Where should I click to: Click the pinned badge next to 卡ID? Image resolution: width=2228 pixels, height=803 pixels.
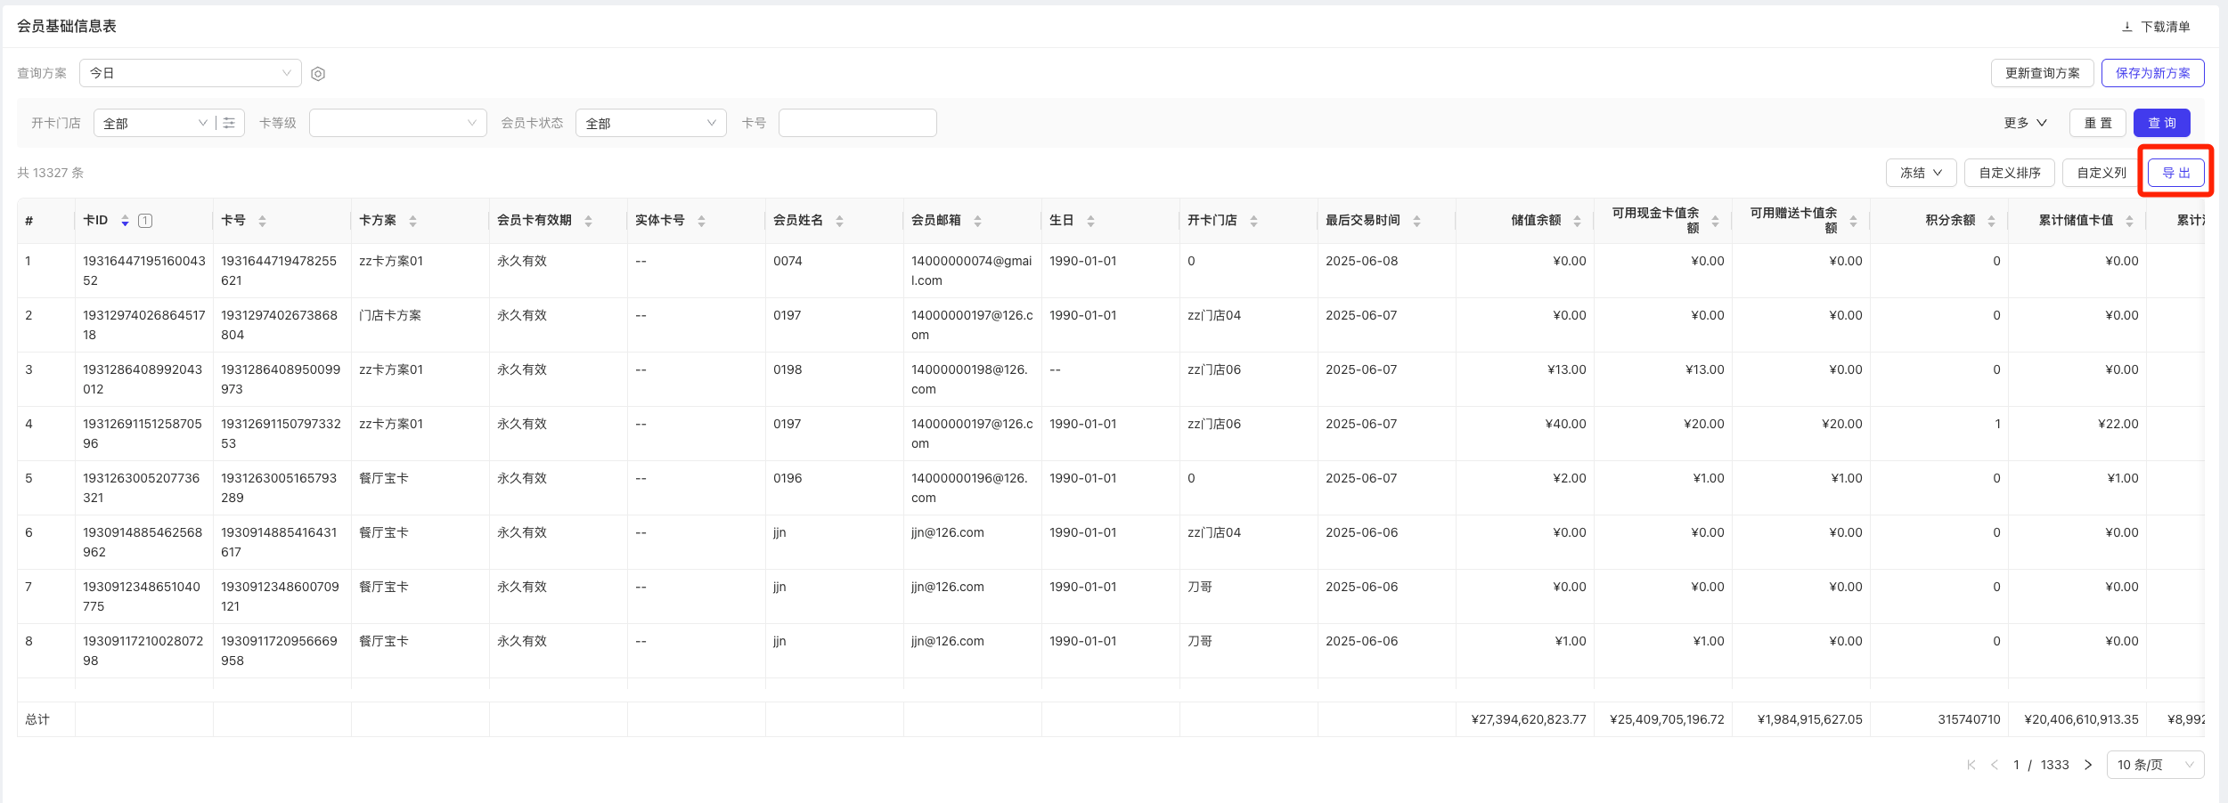point(145,221)
